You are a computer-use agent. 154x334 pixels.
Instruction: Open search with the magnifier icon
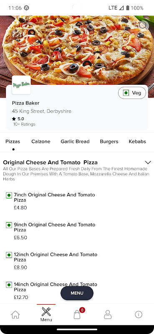pos(144,26)
